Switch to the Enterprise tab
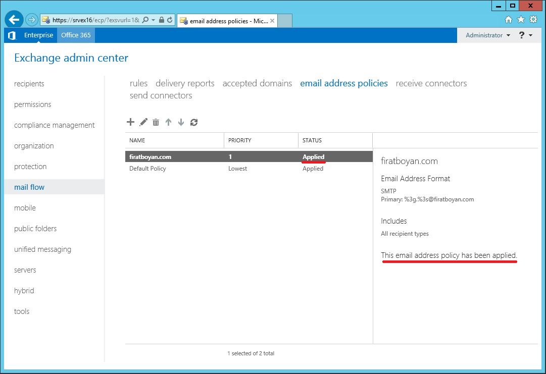This screenshot has width=546, height=374. [39, 35]
